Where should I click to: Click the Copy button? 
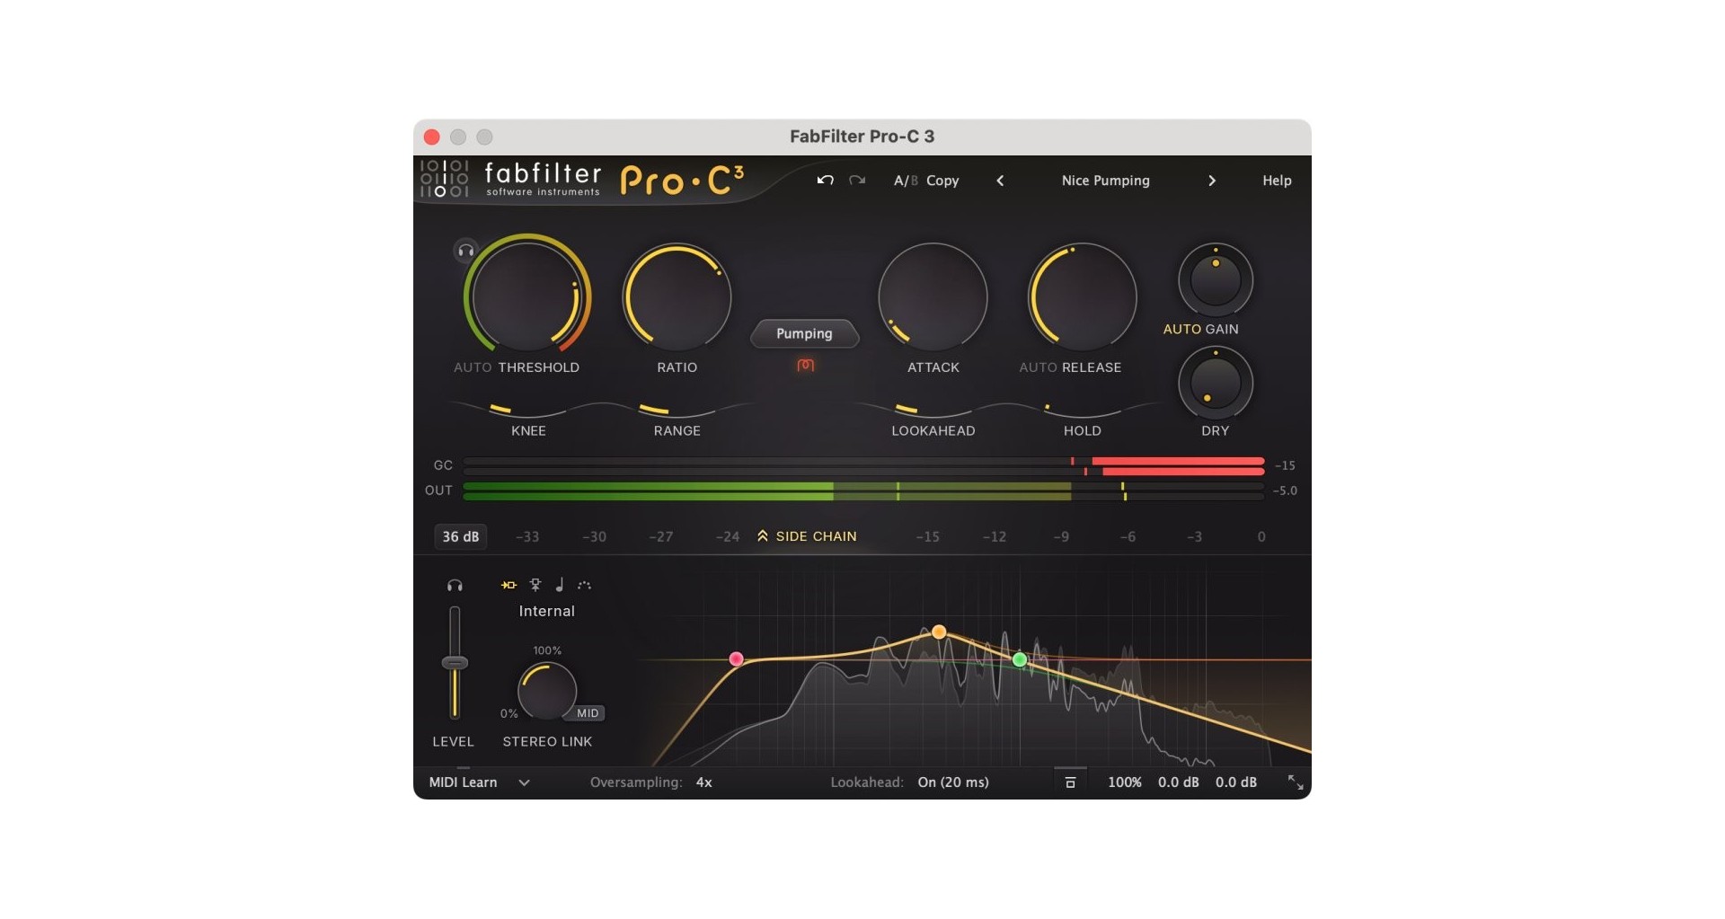(x=942, y=181)
